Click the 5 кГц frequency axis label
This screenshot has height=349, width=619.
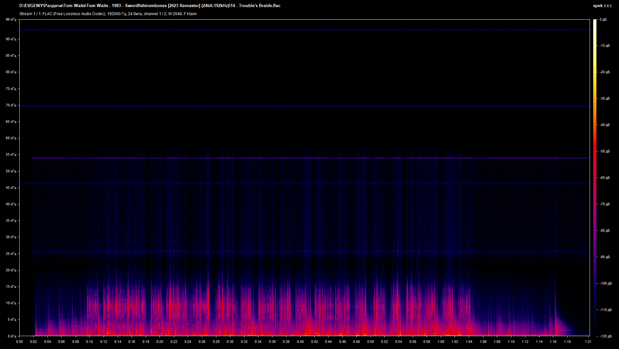tap(12, 319)
